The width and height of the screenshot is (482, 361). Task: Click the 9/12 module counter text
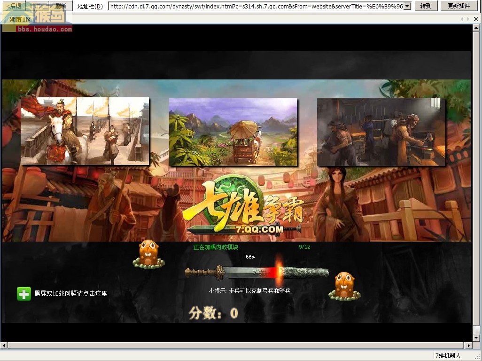304,247
